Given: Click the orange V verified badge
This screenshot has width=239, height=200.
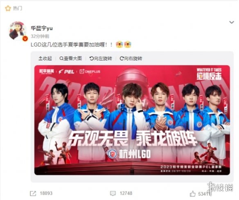Looking at the screenshot, I should [25, 39].
